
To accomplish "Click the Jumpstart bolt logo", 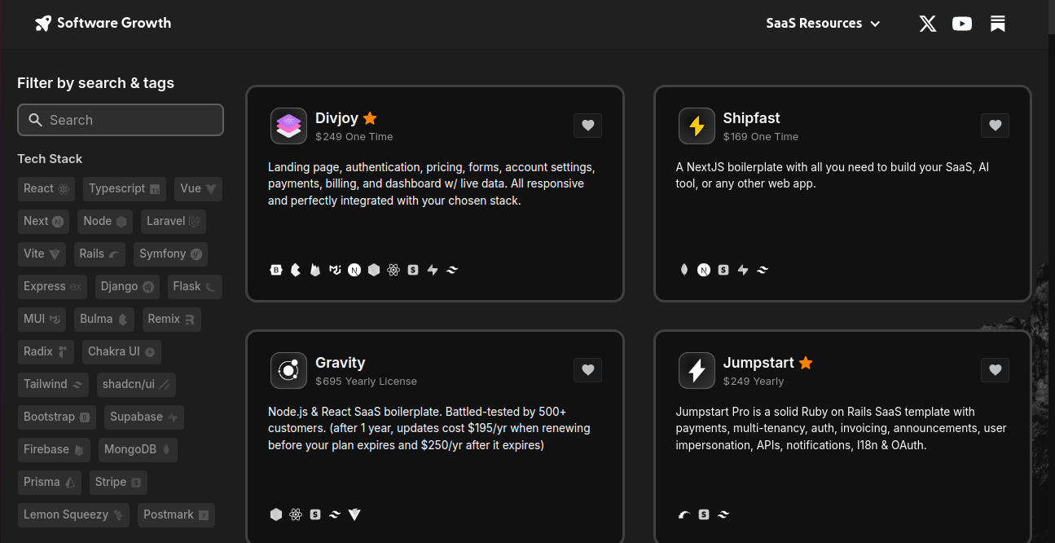I will [x=697, y=370].
